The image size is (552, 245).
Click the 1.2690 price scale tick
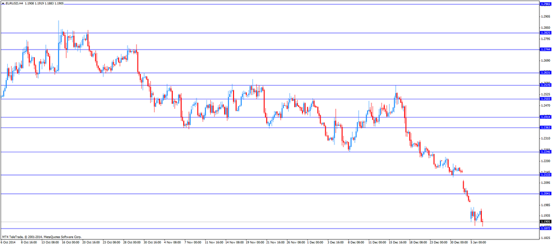[x=546, y=61]
